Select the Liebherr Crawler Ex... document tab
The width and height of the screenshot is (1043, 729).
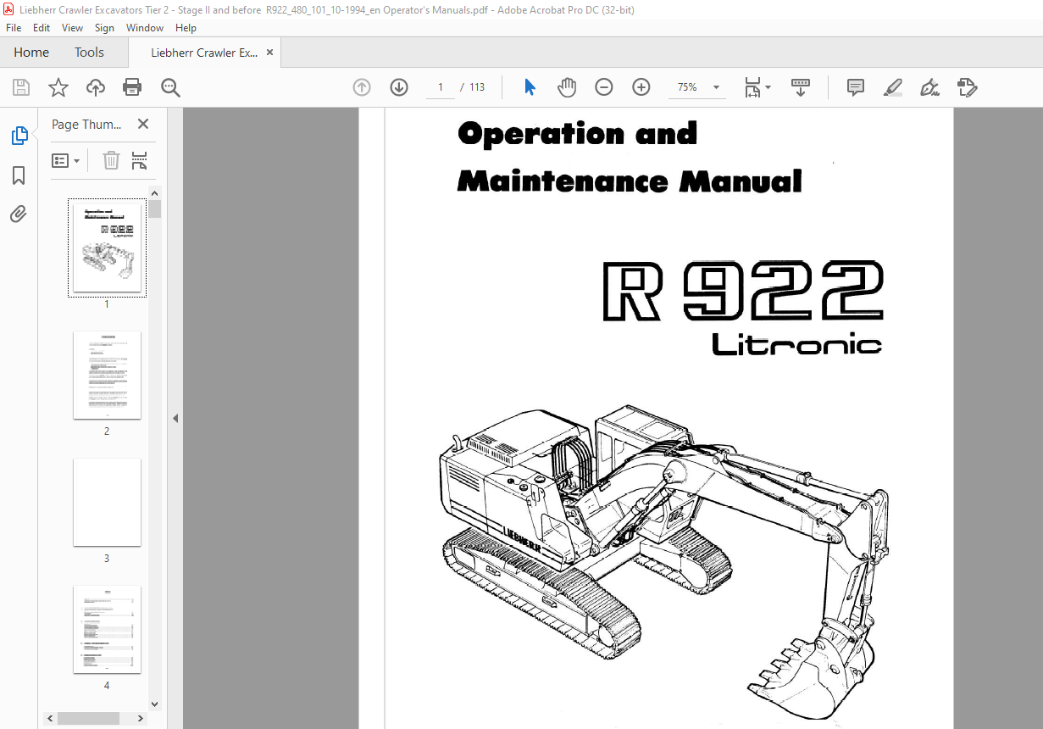(204, 53)
